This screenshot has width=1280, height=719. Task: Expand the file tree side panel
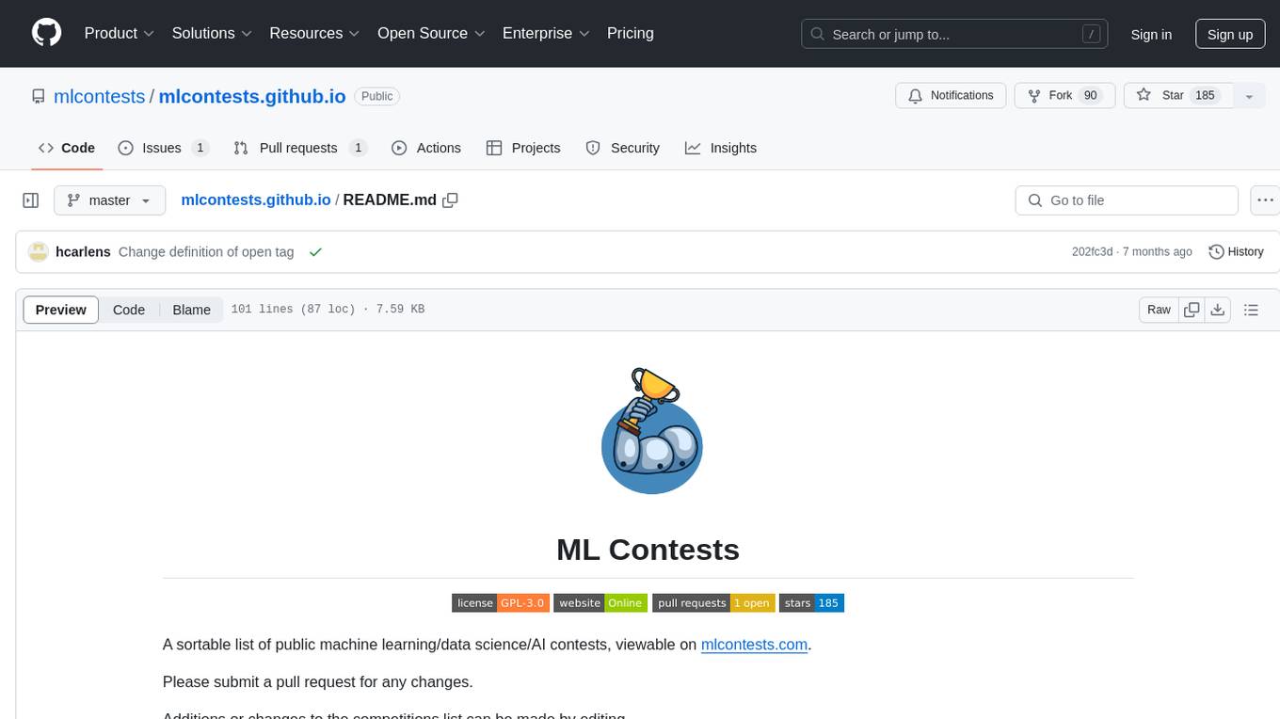31,200
